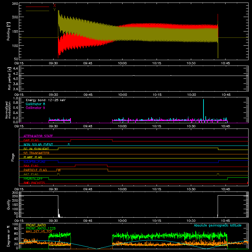Click the ATTENUATOR_STATE flag label

(38, 136)
